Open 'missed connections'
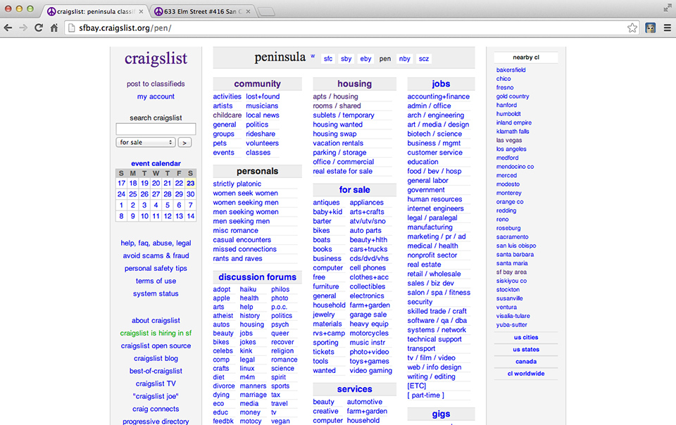 tap(244, 249)
